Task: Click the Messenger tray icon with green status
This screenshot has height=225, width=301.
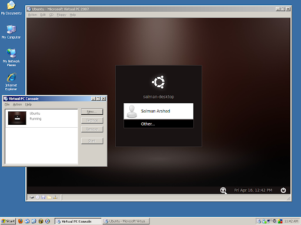Action: click(x=265, y=221)
